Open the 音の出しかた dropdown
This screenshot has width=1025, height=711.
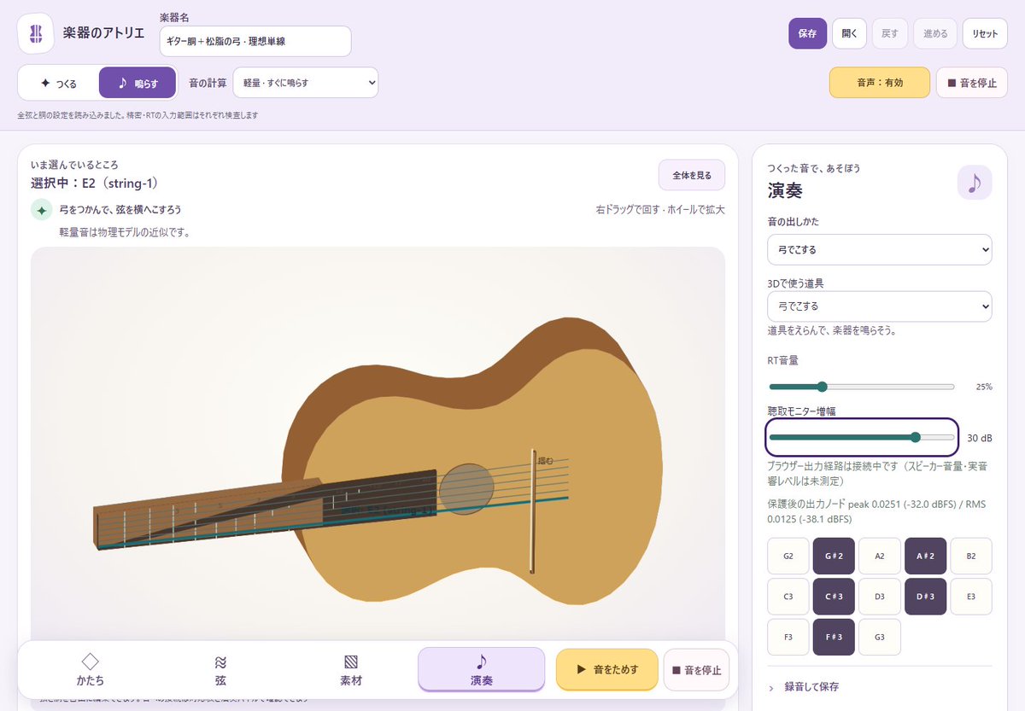click(880, 250)
